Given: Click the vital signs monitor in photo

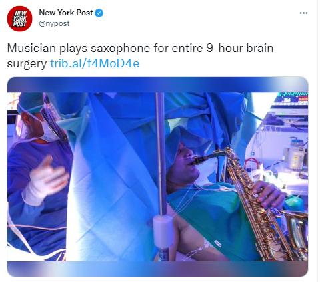Looking at the screenshot, I should [291, 98].
